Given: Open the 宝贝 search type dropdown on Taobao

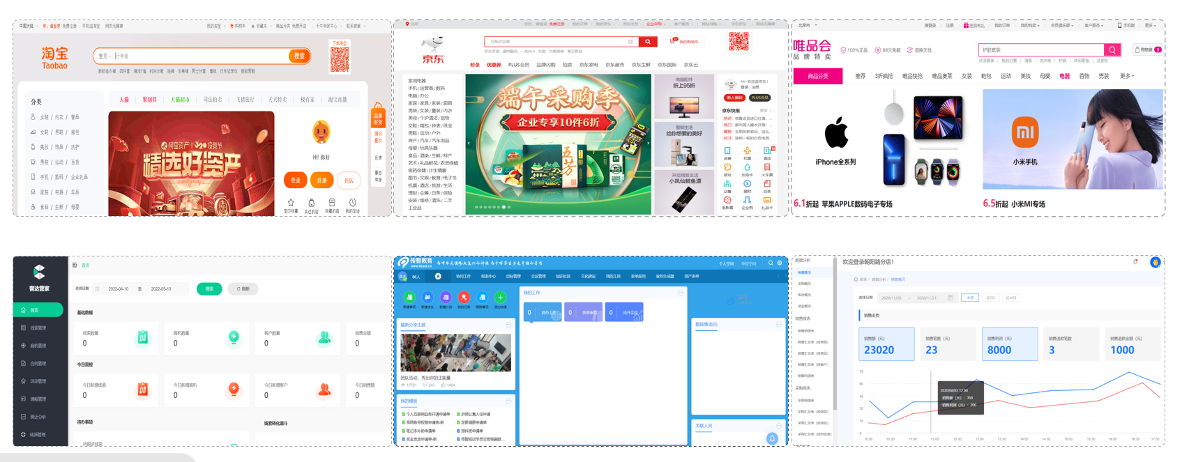Looking at the screenshot, I should 105,56.
